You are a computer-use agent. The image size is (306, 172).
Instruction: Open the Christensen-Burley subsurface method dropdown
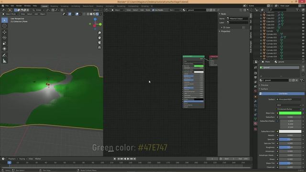289,109
